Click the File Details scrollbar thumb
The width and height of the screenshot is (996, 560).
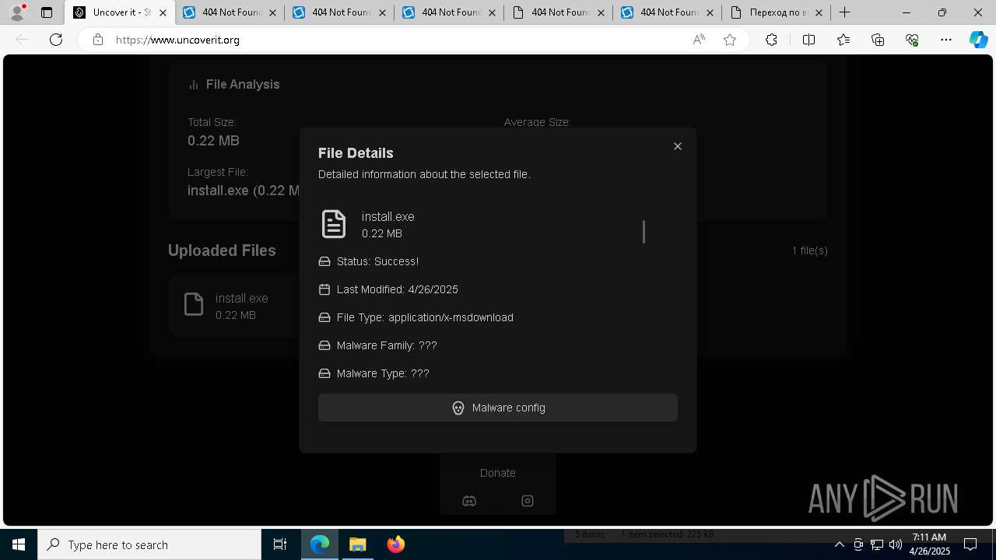point(644,232)
